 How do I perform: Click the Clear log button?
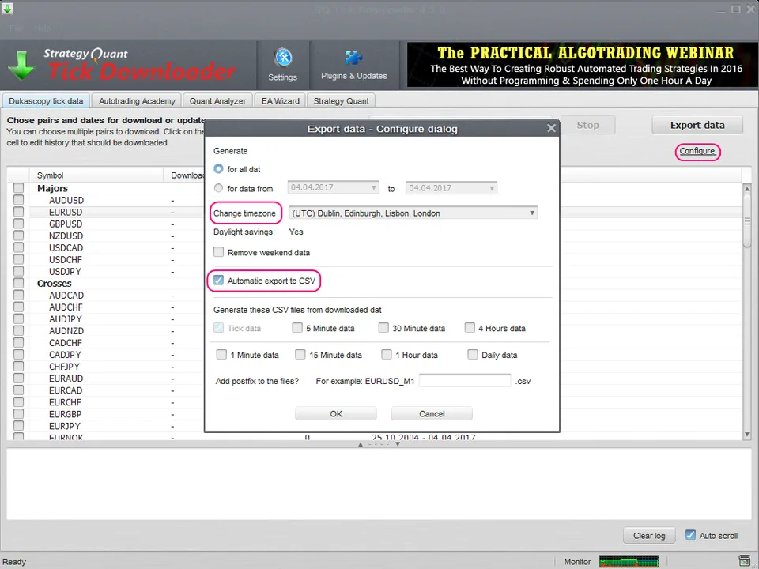[x=649, y=536]
